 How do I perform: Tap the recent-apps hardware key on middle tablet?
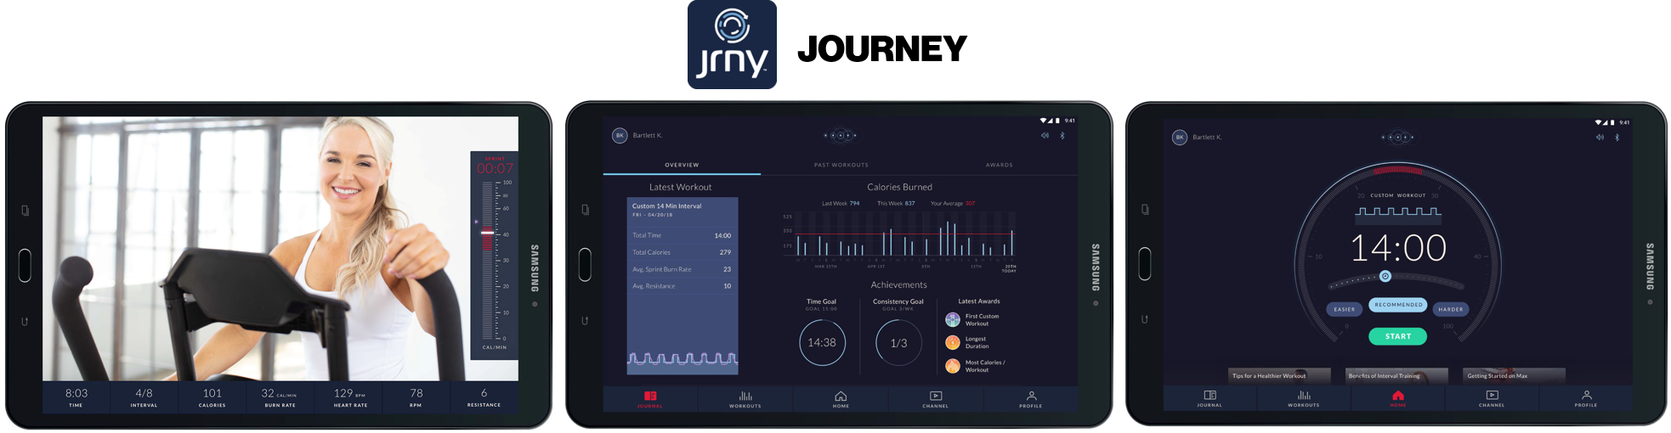point(585,210)
